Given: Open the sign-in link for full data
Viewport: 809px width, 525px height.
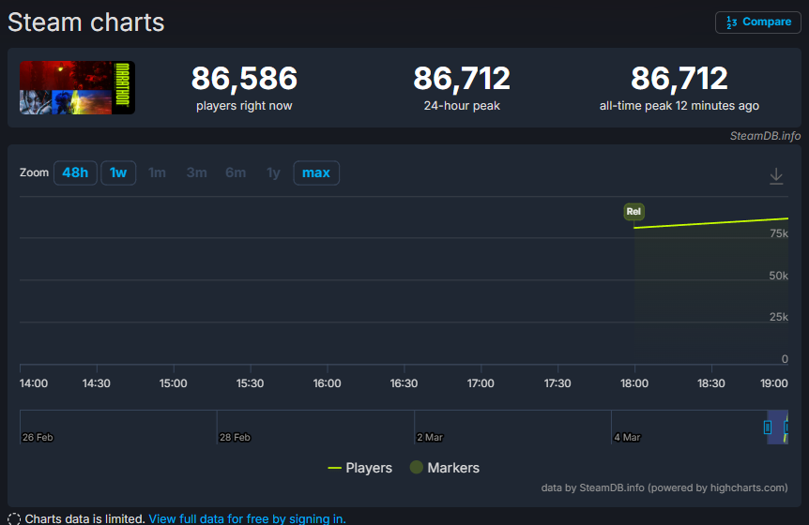Looking at the screenshot, I should tap(247, 518).
